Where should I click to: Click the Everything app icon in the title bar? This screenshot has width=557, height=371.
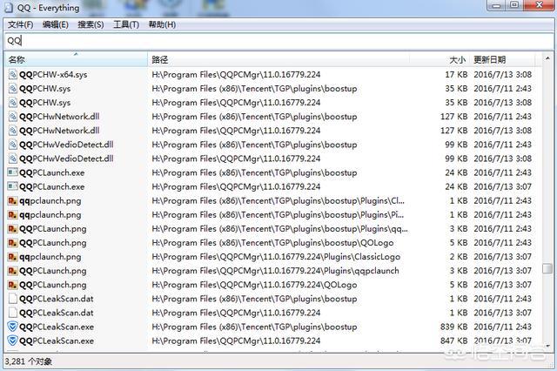(9, 8)
